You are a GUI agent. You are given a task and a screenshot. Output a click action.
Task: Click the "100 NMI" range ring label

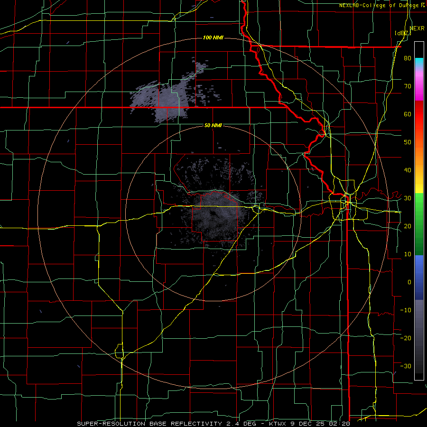pyautogui.click(x=213, y=37)
